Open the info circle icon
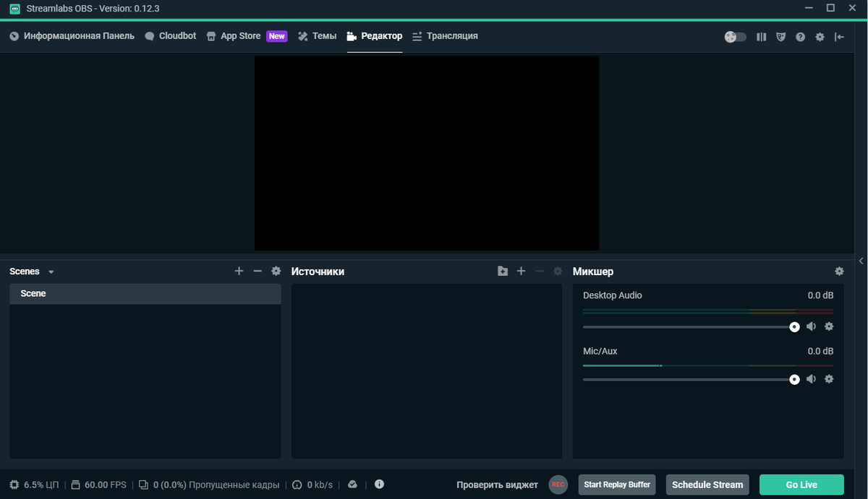This screenshot has width=868, height=499. coord(379,485)
